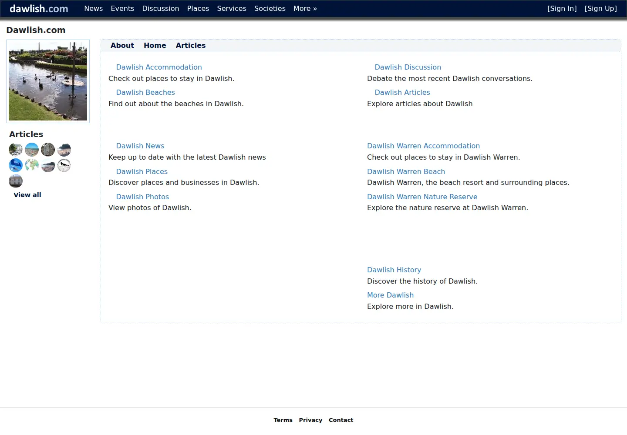Image resolution: width=627 pixels, height=435 pixels.
Task: Click the black swans photo
Action: [x=48, y=81]
